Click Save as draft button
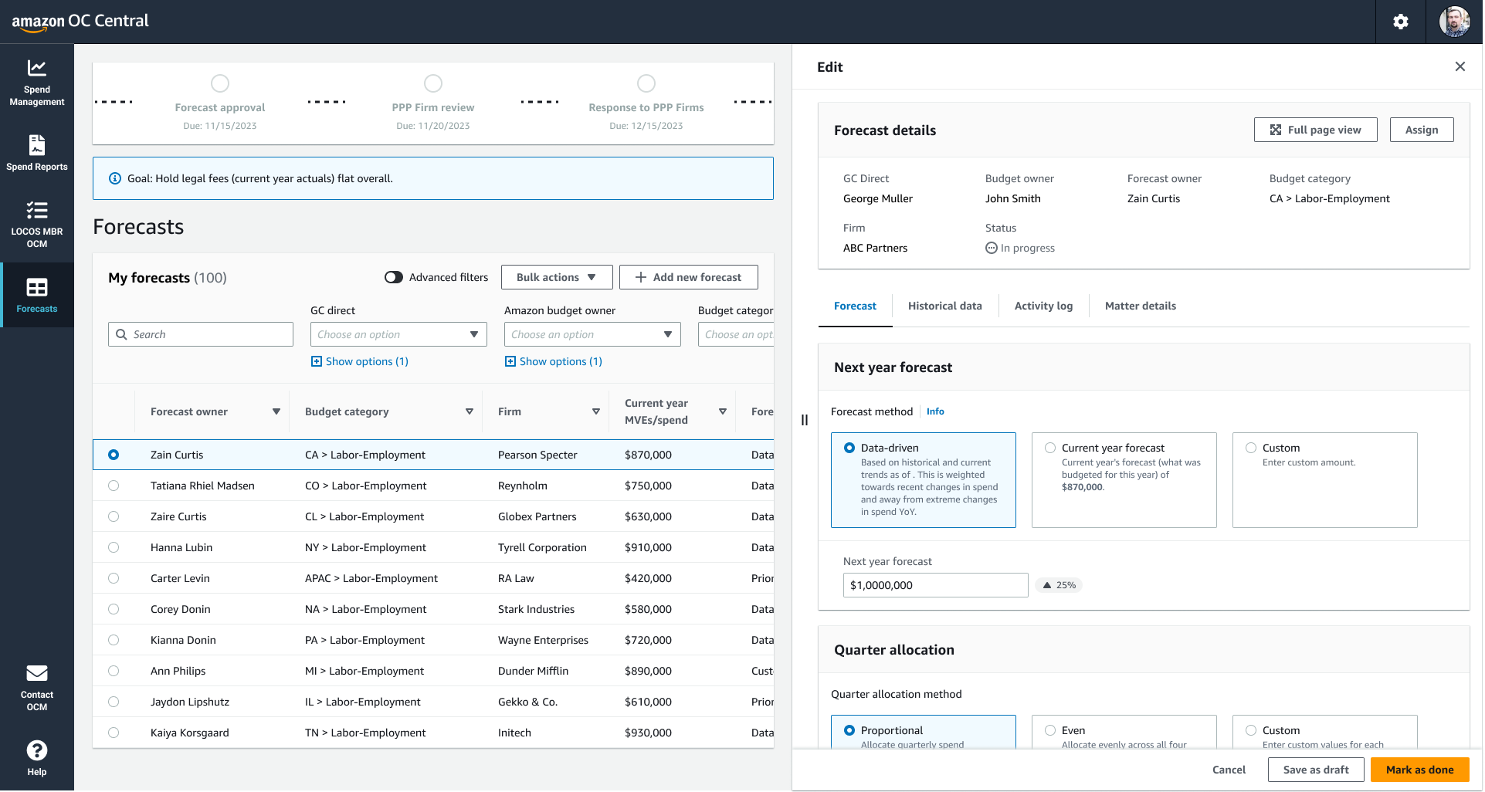This screenshot has height=792, width=1485. [1316, 770]
